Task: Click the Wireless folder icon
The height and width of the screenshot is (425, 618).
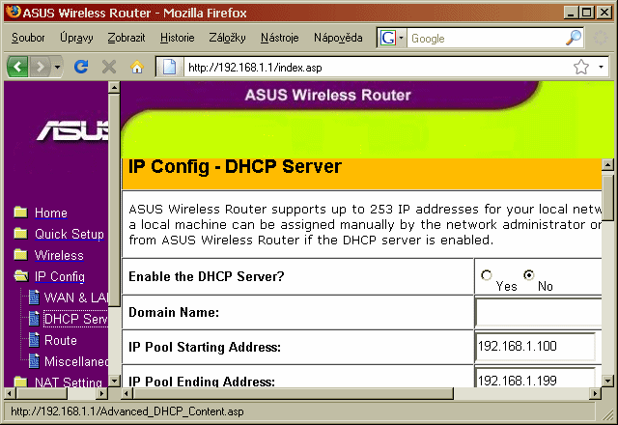Action: coord(20,255)
